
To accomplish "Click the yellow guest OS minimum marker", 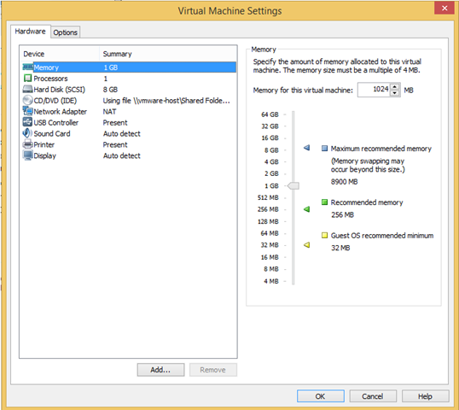I will coord(306,244).
